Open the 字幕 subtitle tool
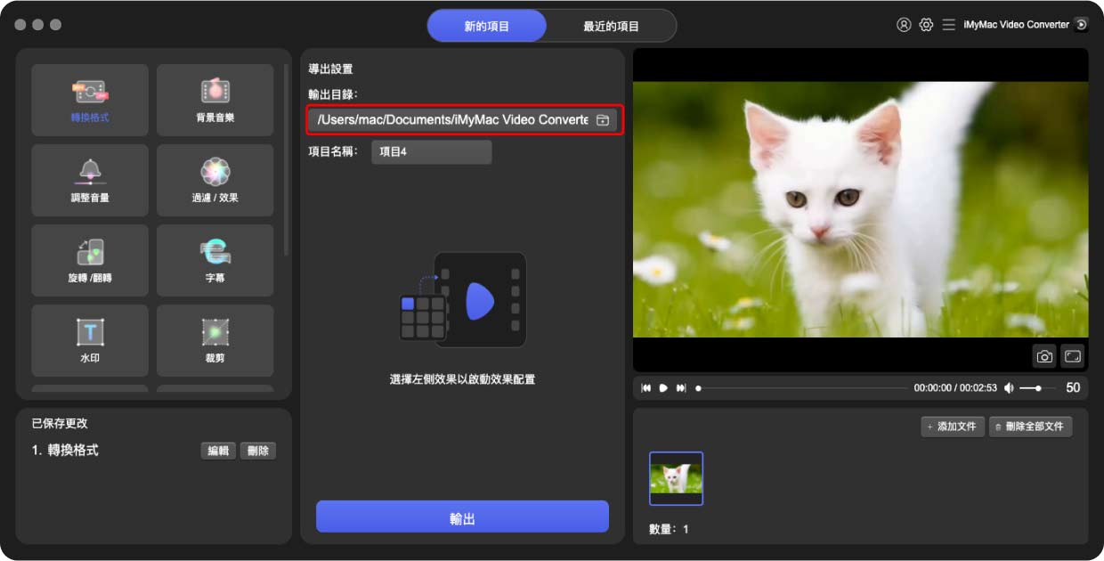 click(215, 260)
